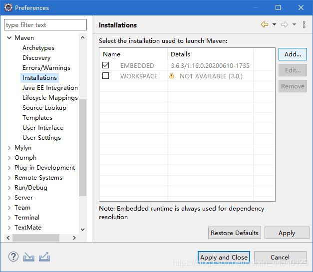Open the Help question mark icon
Screen dimensions: 313x272
click(13, 257)
